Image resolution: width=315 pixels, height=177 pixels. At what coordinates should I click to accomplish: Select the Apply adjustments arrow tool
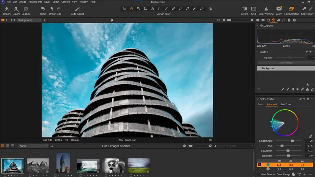pyautogui.click(x=194, y=9)
